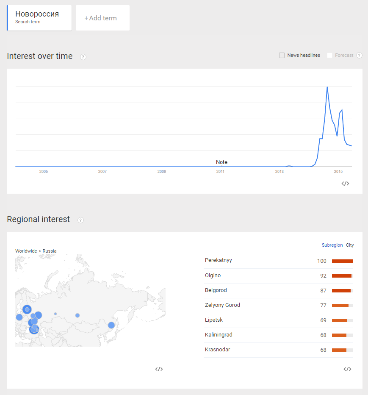
Task: Click help icon beside Forecast checkbox
Action: click(x=359, y=56)
